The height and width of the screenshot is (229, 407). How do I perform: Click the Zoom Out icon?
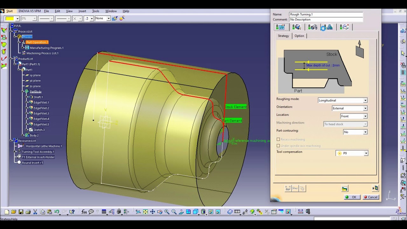point(174,212)
